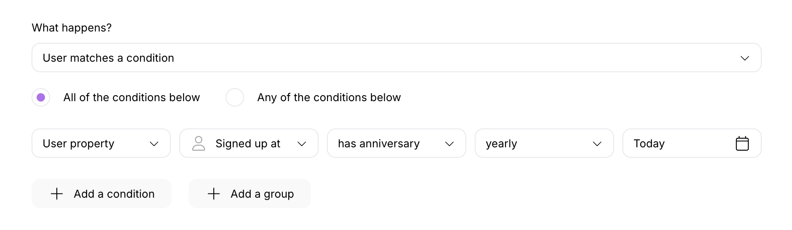The height and width of the screenshot is (230, 792).
Task: Click the 'All of the conditions below' label
Action: (131, 97)
